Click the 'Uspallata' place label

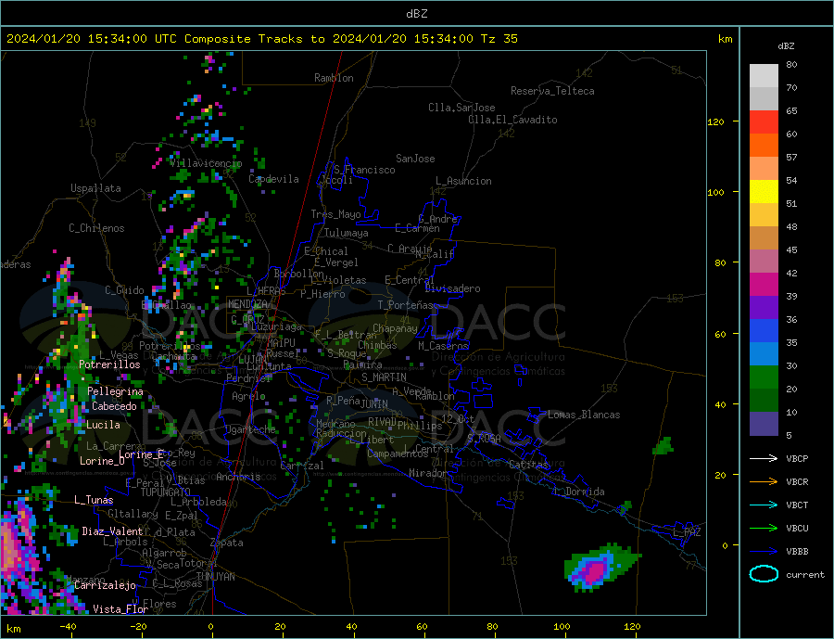point(95,188)
